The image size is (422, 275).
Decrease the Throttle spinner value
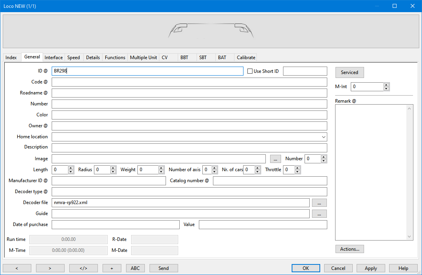(x=298, y=172)
